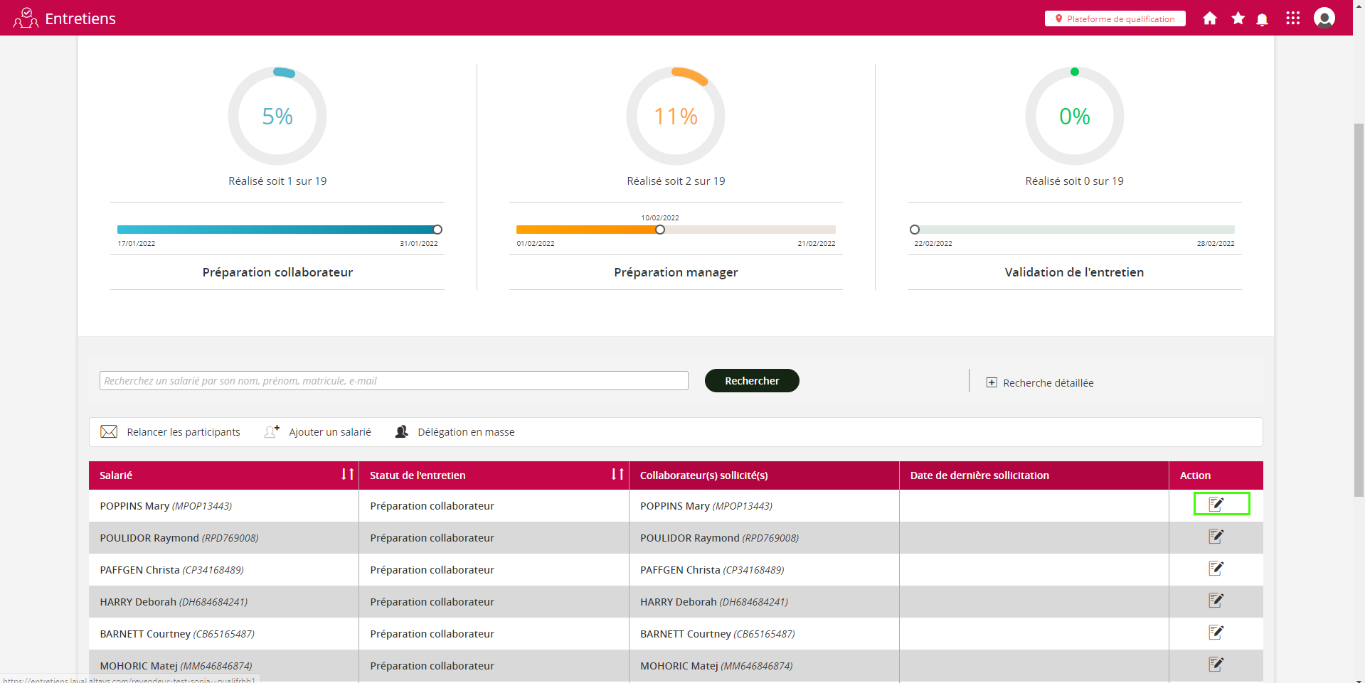Edit interview for POPPINS Mary
1365x683 pixels.
click(1216, 505)
